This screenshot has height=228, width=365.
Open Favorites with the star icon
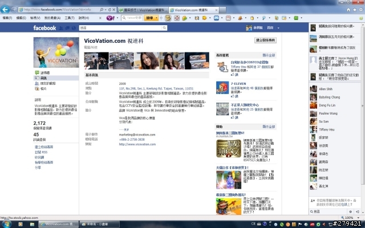(355, 10)
